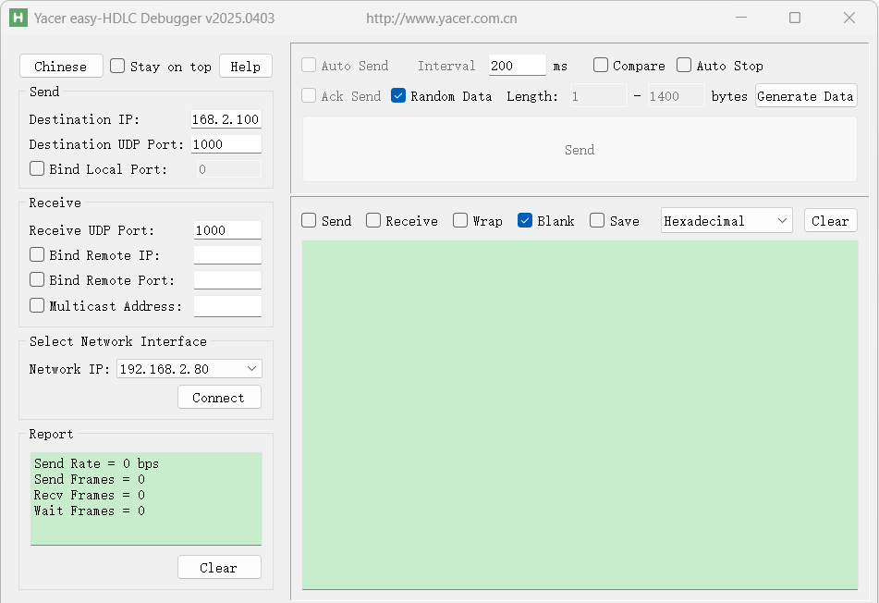
Task: Disable the Blank display option
Action: 526,220
